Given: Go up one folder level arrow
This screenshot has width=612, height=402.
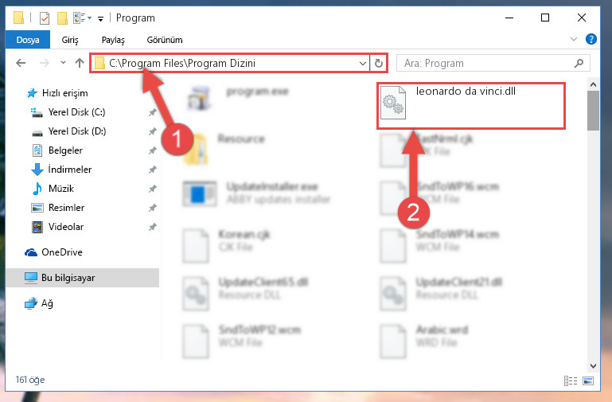Looking at the screenshot, I should (x=80, y=63).
